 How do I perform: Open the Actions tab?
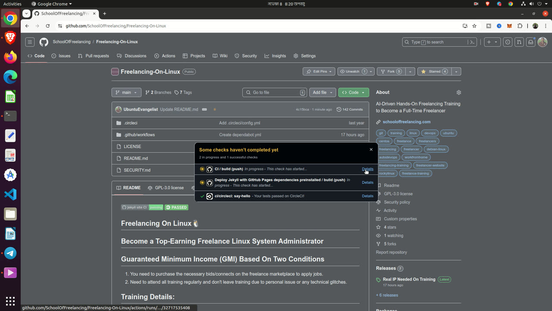[x=165, y=56]
